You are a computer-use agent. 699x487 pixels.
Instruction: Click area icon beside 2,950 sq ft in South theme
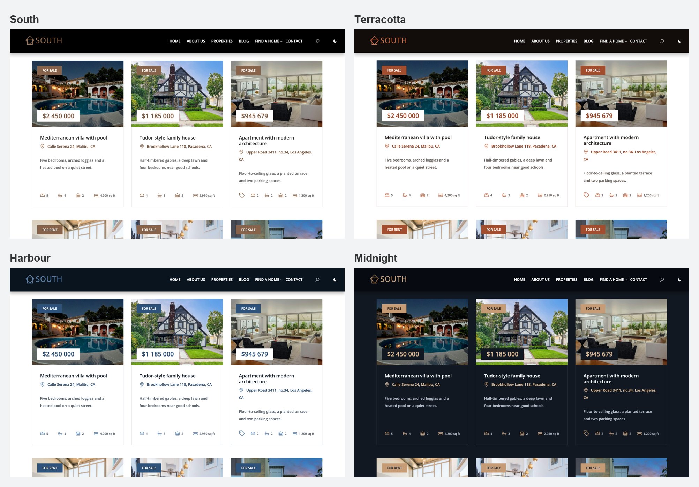click(x=195, y=196)
